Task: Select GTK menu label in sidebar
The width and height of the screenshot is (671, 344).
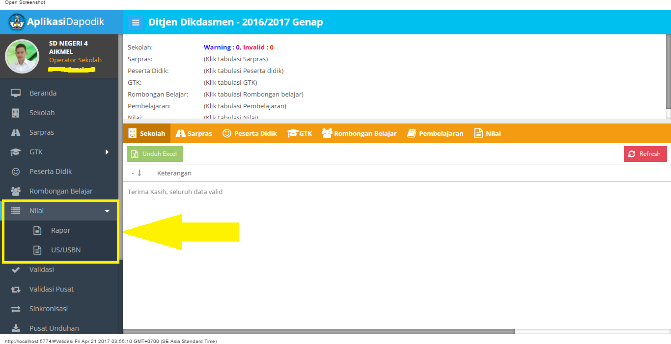Action: pos(36,152)
